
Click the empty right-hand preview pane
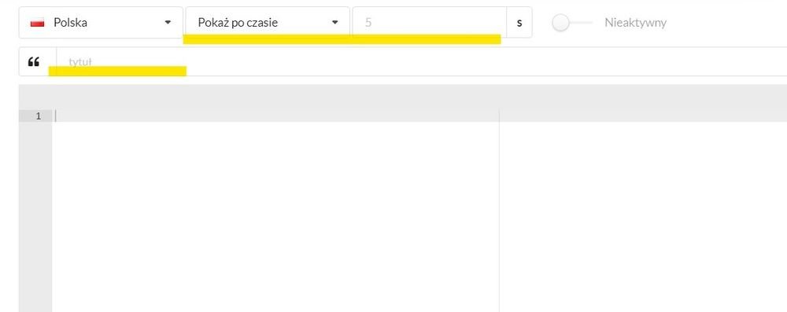[644, 211]
